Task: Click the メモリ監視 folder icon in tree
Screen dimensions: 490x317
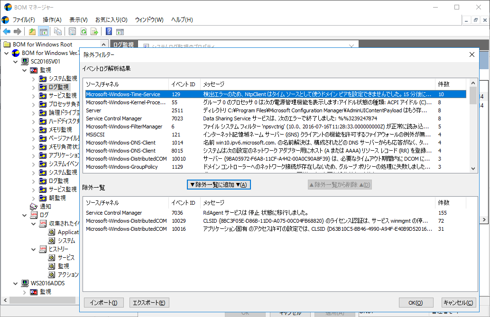Action: pos(43,130)
